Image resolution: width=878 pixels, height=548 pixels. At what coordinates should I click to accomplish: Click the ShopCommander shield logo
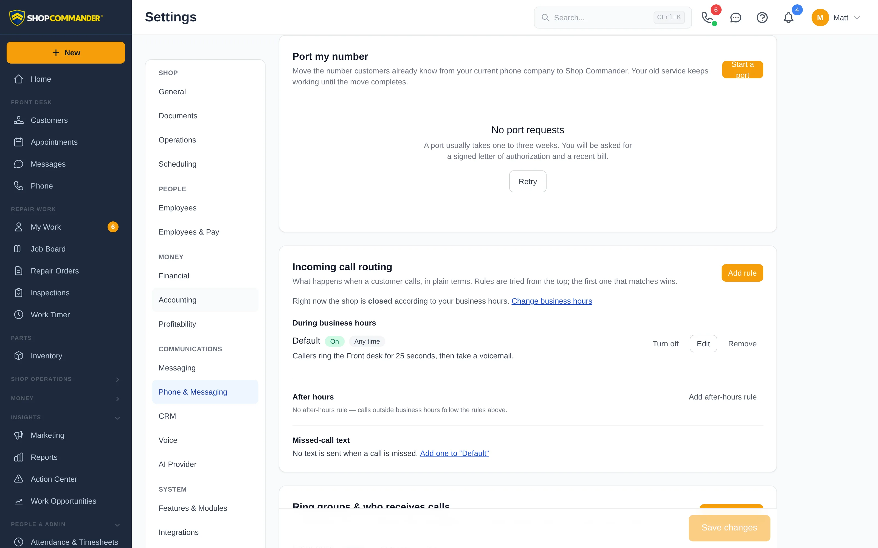(17, 17)
